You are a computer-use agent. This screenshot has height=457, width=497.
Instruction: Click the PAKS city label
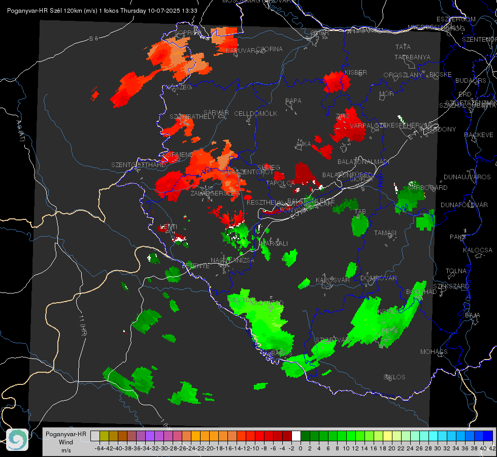[457, 237]
